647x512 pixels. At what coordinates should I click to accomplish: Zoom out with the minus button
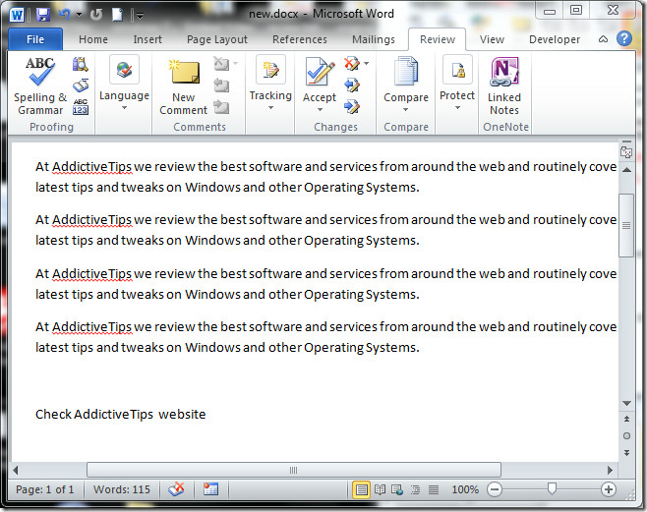[495, 489]
